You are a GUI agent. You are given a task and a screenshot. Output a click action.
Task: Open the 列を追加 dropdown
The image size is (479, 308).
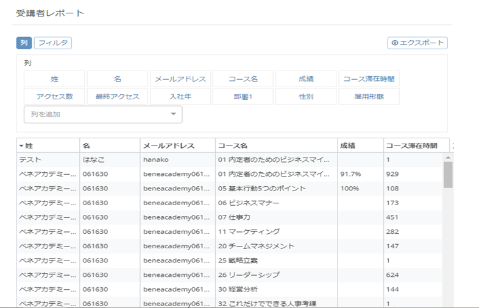click(x=102, y=114)
